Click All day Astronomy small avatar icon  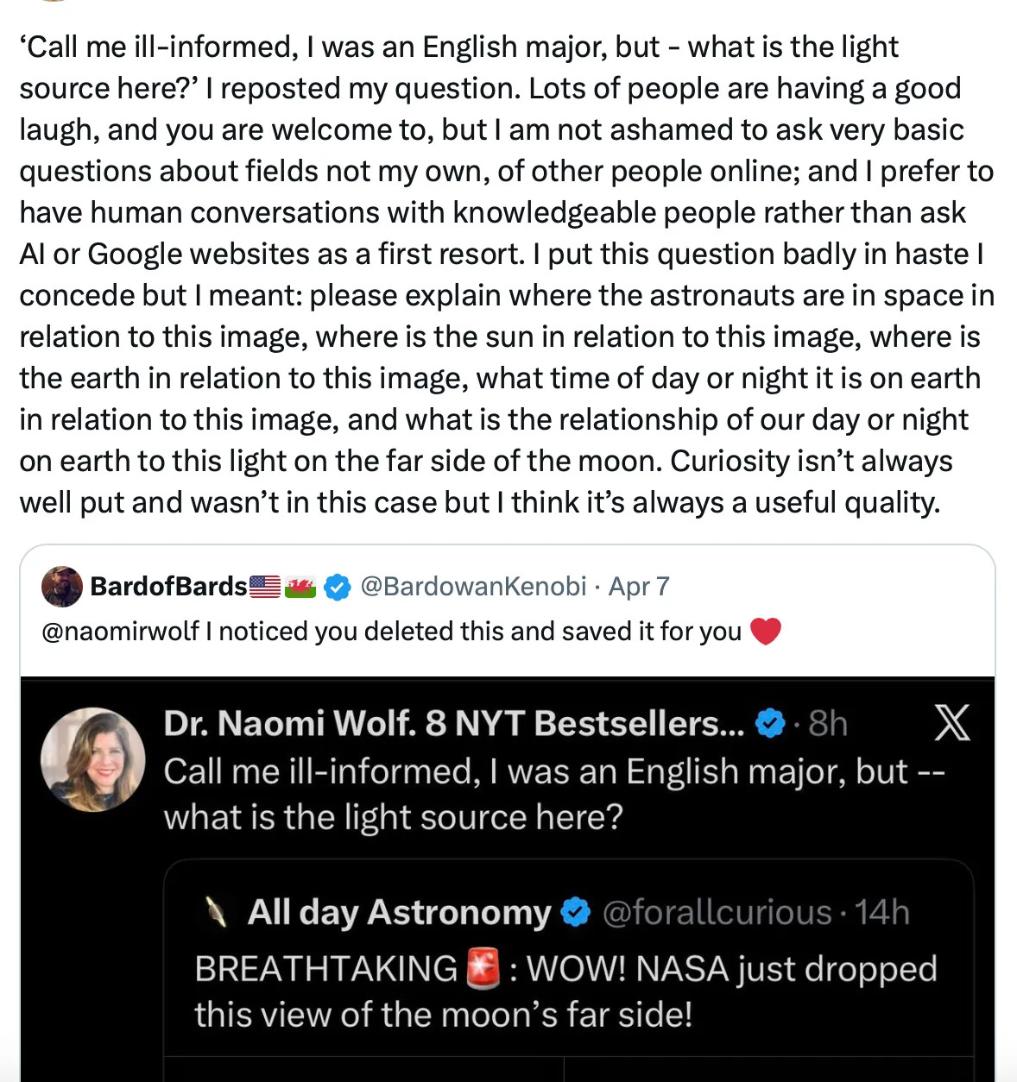(x=216, y=912)
